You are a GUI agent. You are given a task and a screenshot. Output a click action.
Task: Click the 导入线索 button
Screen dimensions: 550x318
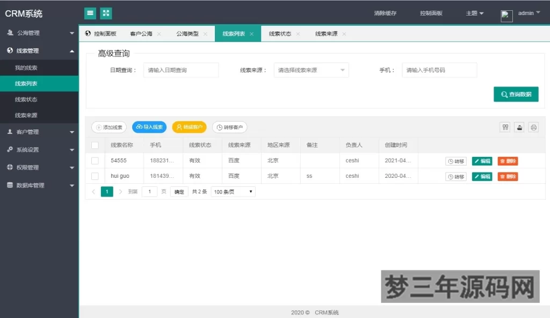click(x=149, y=127)
